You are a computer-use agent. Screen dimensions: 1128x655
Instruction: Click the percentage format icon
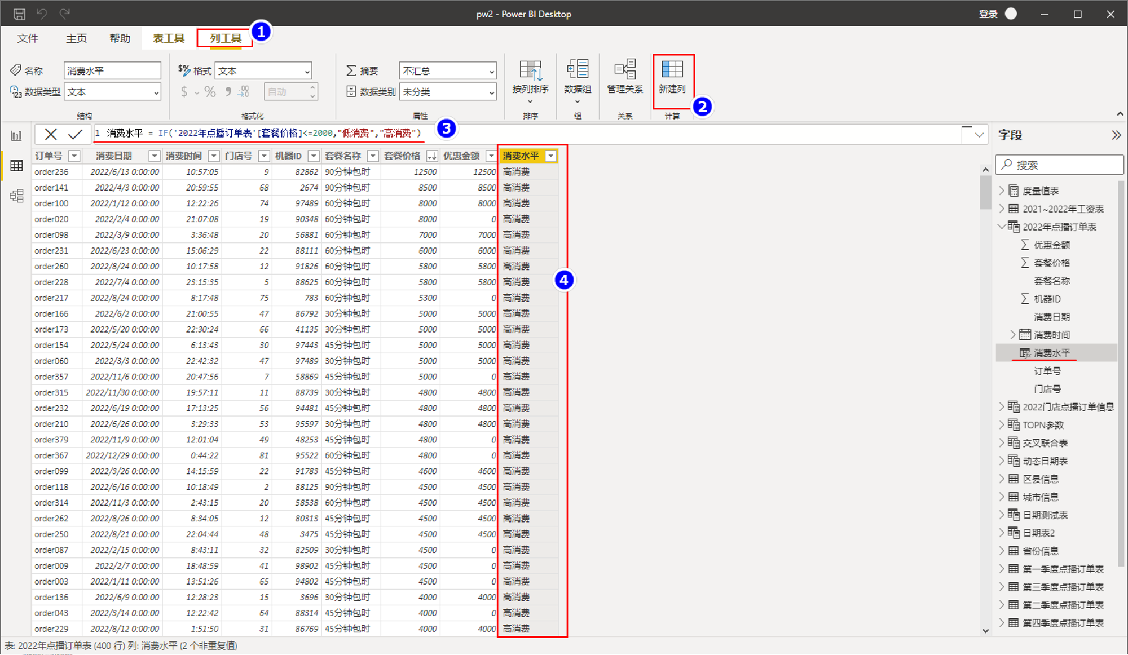click(x=210, y=92)
